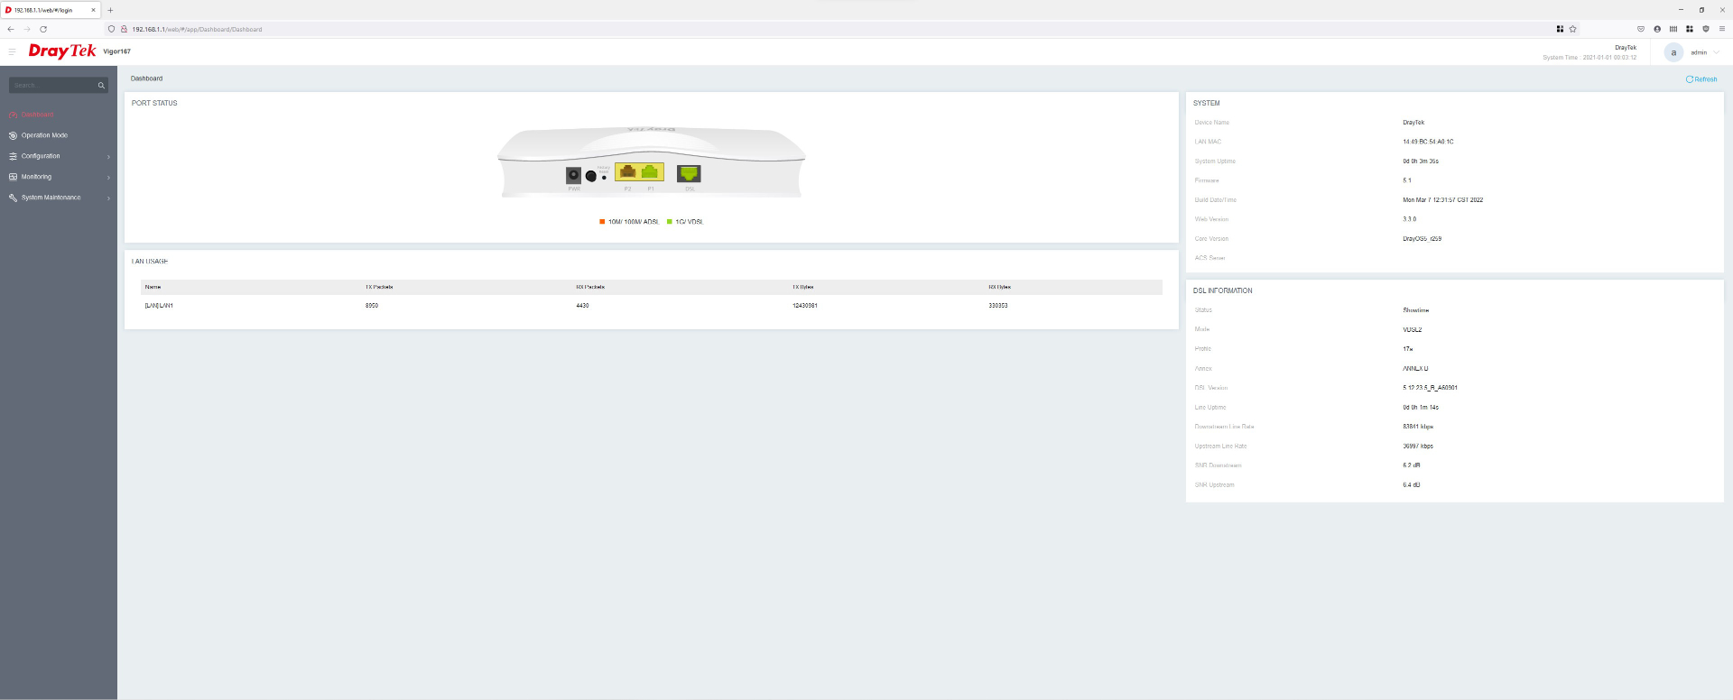This screenshot has width=1733, height=700.
Task: Expand the Monitoring submenu chevron
Action: pyautogui.click(x=108, y=178)
